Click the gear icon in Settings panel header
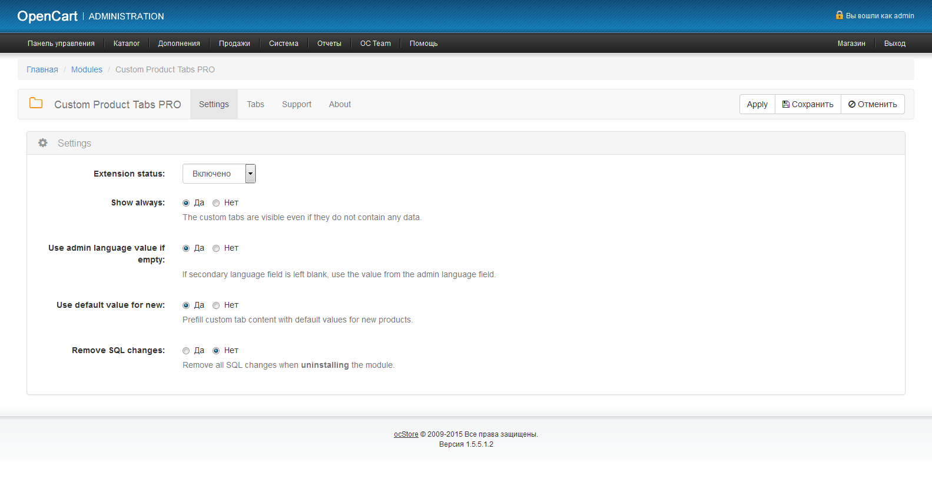The image size is (932, 482). (x=43, y=143)
